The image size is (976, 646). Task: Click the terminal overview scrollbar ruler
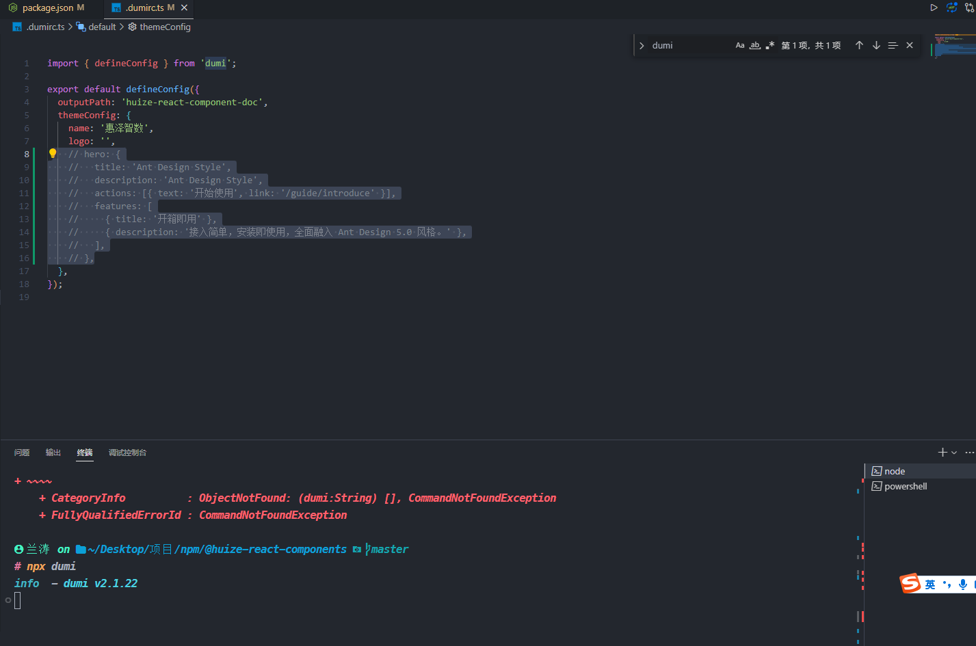click(860, 554)
